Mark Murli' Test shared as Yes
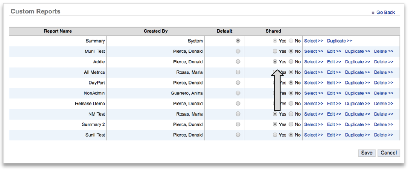The image size is (408, 170). point(275,51)
